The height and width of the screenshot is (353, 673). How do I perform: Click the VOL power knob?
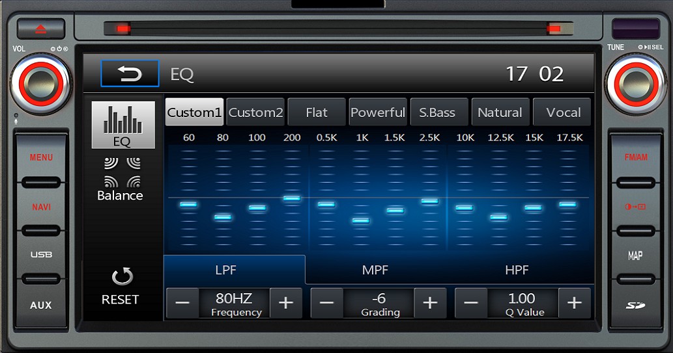point(41,84)
